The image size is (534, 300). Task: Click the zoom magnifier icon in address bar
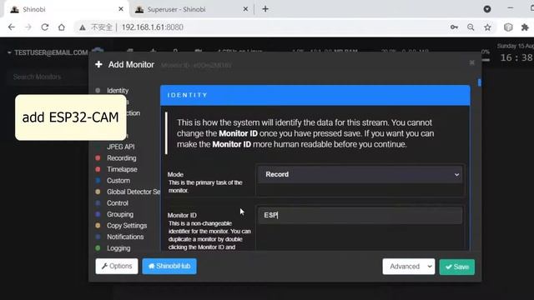471,27
